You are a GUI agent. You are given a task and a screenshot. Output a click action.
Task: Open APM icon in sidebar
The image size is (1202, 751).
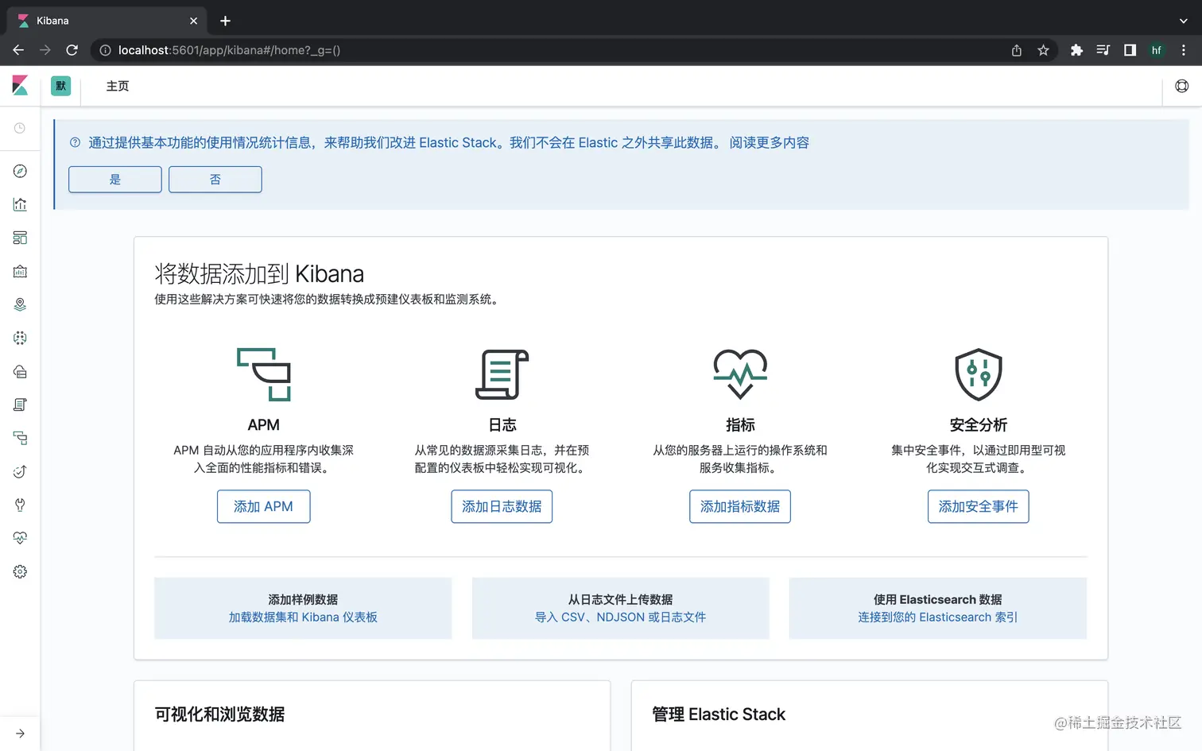pyautogui.click(x=20, y=439)
